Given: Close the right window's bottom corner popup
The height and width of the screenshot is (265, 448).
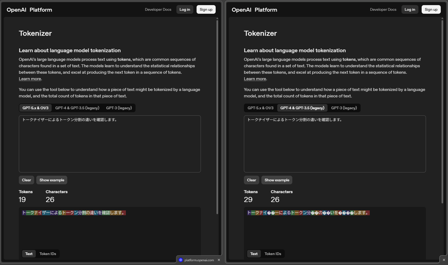Looking at the screenshot, I should coord(444,260).
